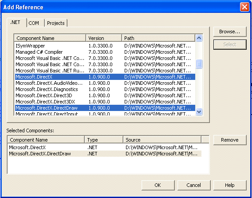Select Microsoft.DirectX.AudioVideo... row
Screen dimensions: 252x198
click(x=105, y=83)
